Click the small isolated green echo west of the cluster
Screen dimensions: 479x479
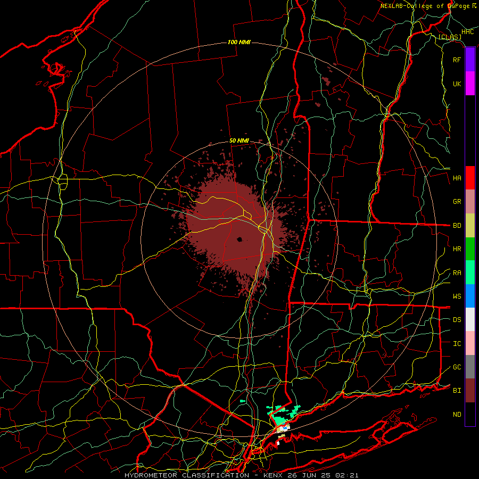tap(243, 401)
